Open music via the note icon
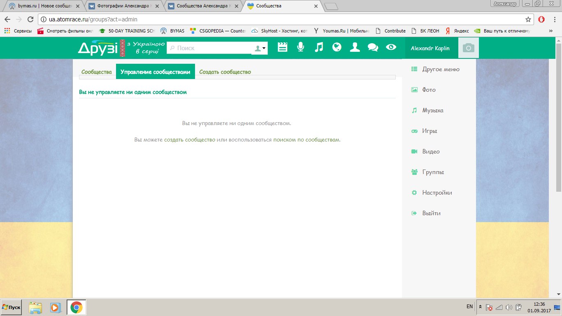562x316 pixels. pyautogui.click(x=319, y=47)
